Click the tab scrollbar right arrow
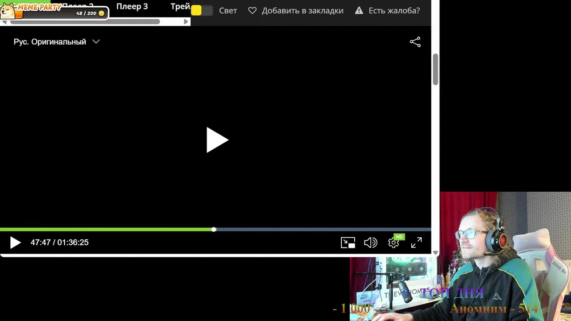 tap(186, 21)
